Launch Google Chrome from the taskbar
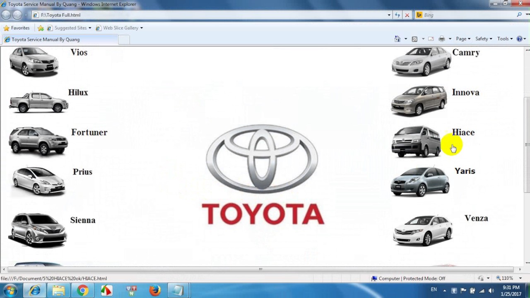 point(82,291)
